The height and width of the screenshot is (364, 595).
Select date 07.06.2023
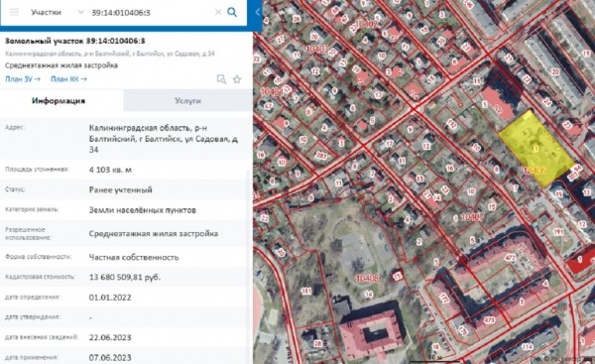point(110,357)
